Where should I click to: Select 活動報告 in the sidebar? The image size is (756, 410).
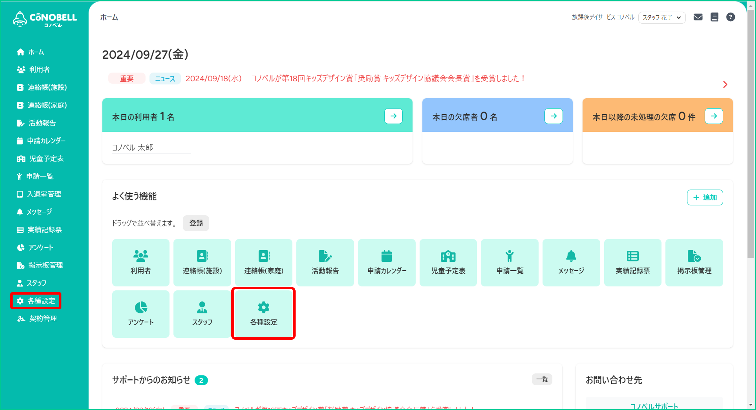coord(36,123)
